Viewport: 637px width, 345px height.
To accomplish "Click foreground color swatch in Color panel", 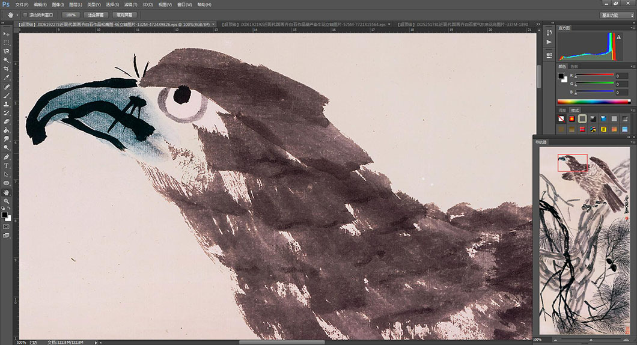I will 561,76.
